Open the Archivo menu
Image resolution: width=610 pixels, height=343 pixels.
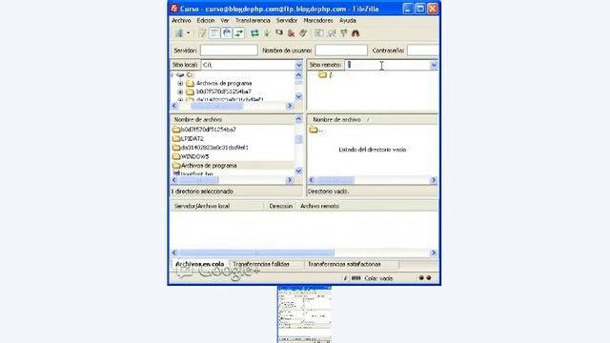pos(181,20)
